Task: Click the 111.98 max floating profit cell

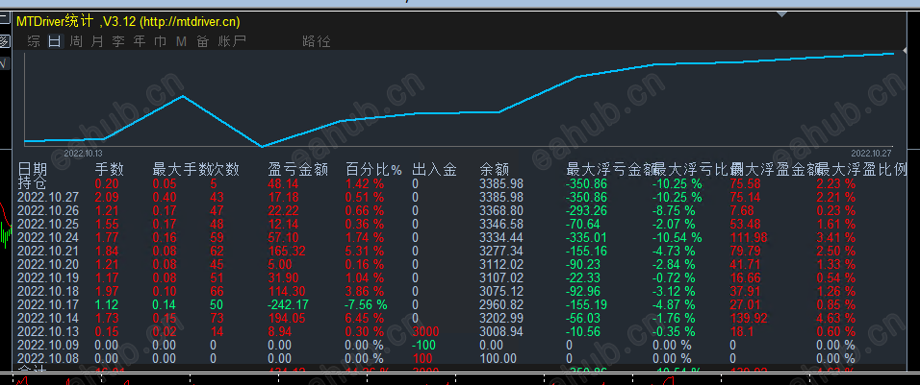Action: point(749,237)
